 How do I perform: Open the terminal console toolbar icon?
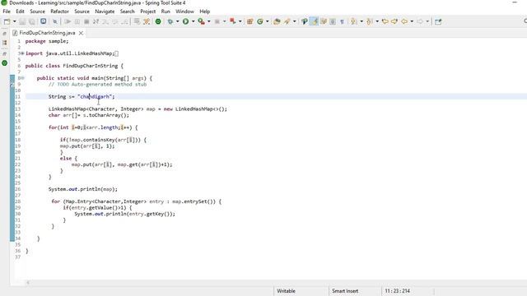(x=44, y=21)
